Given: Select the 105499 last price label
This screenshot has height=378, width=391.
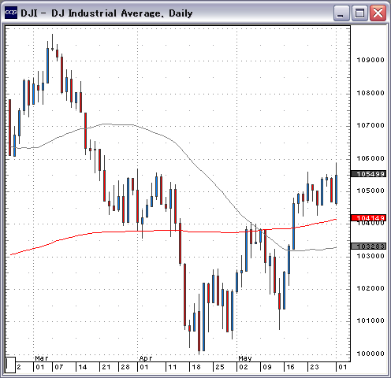Looking at the screenshot, I should (x=368, y=174).
